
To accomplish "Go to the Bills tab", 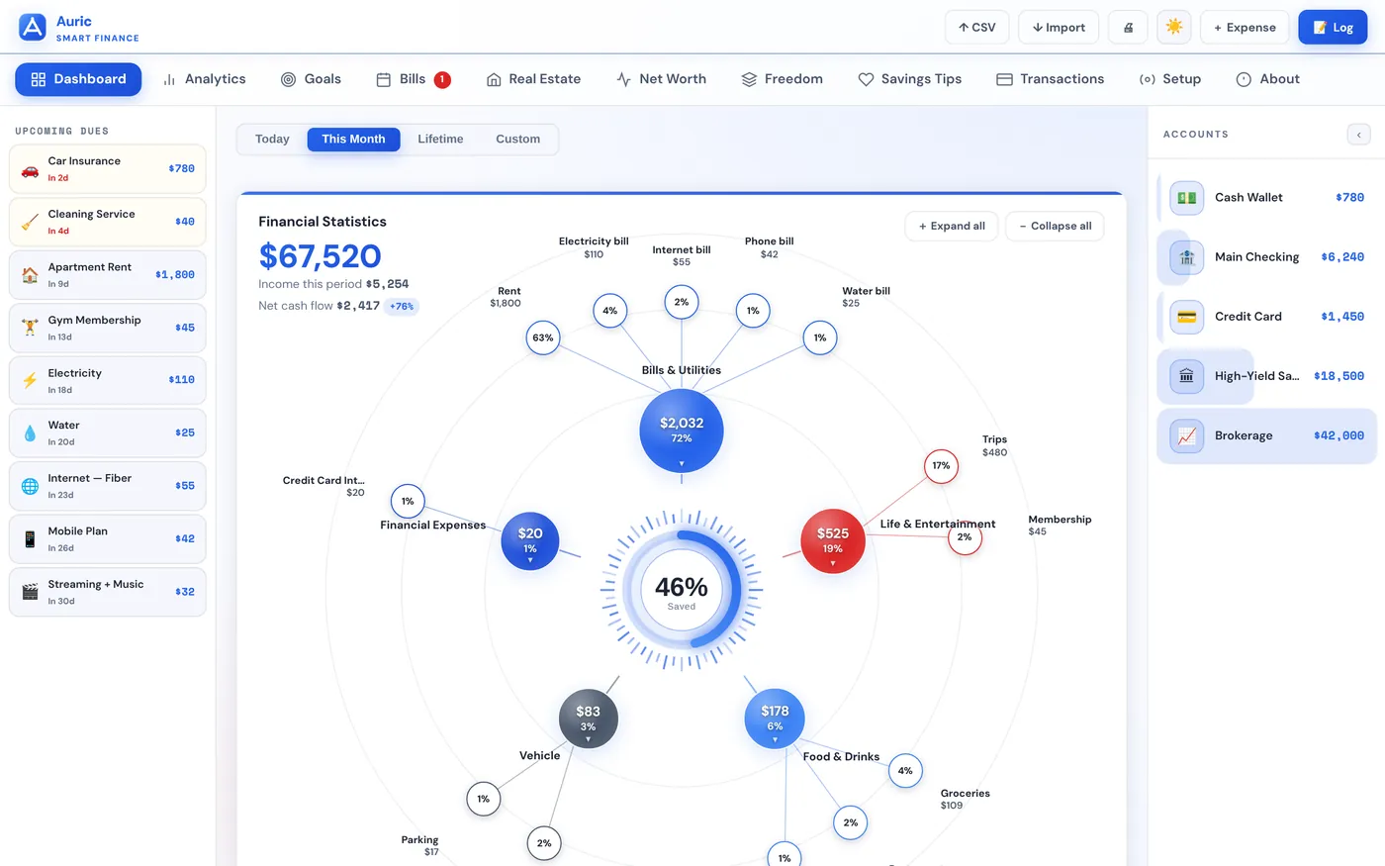I will pyautogui.click(x=414, y=79).
